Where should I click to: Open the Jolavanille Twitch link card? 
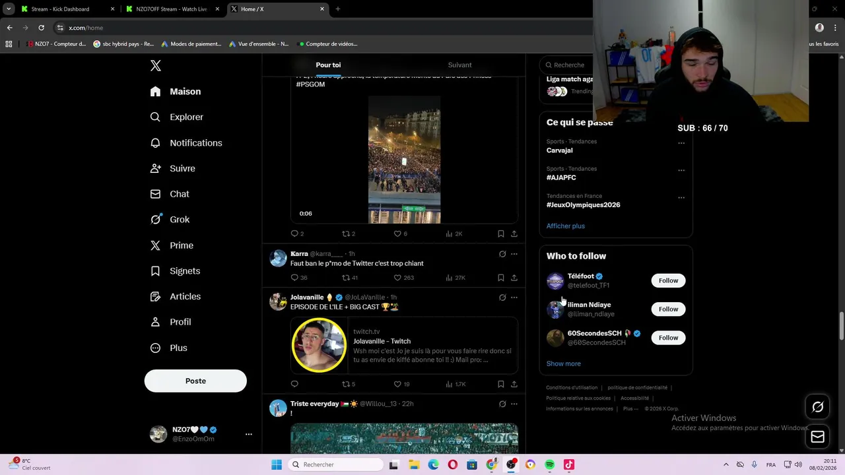coord(404,345)
